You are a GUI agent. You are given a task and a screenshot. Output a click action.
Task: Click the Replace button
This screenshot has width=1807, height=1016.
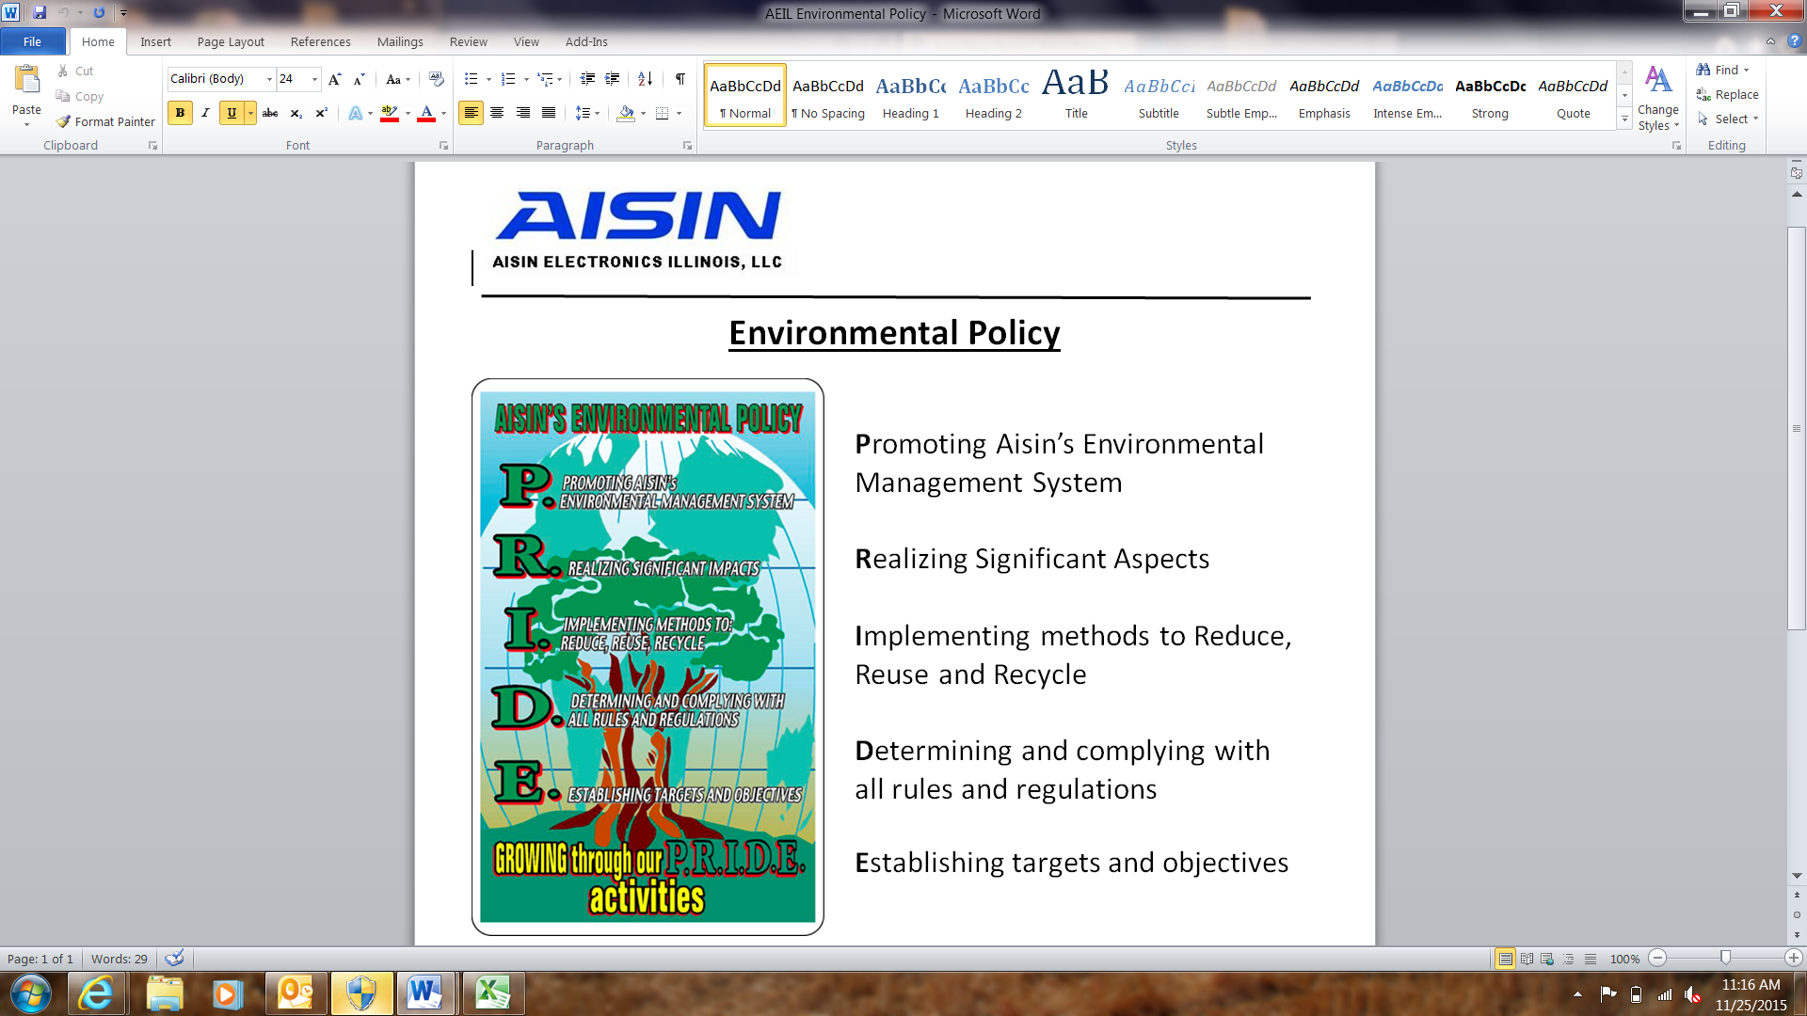[1728, 94]
